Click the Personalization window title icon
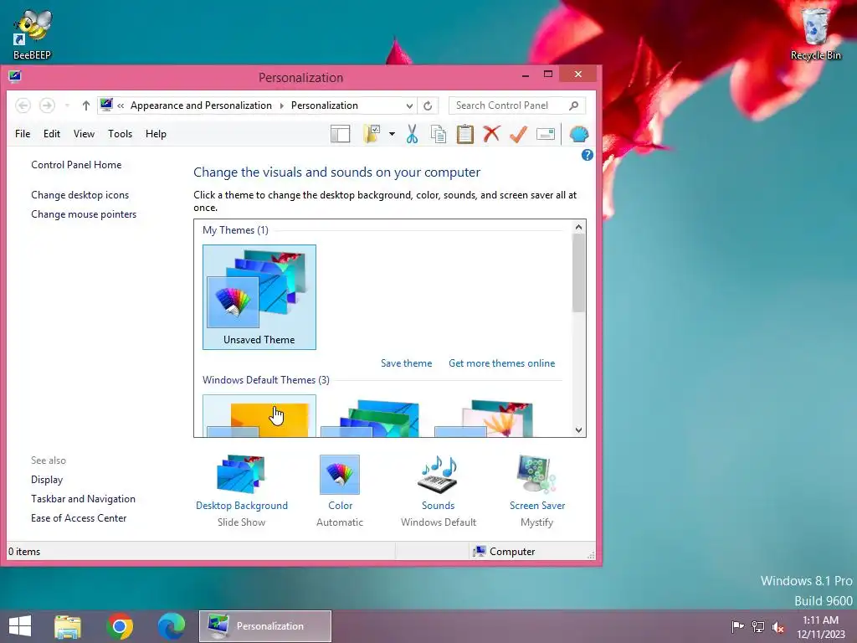 (x=15, y=76)
